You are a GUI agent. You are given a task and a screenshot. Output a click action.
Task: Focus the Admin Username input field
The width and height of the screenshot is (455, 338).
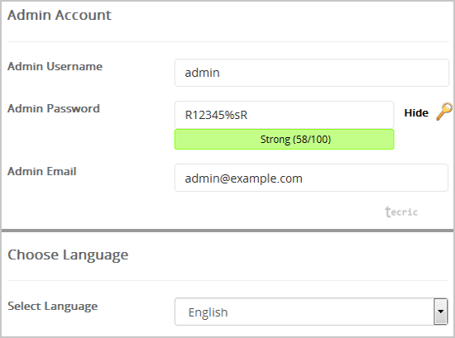click(312, 73)
